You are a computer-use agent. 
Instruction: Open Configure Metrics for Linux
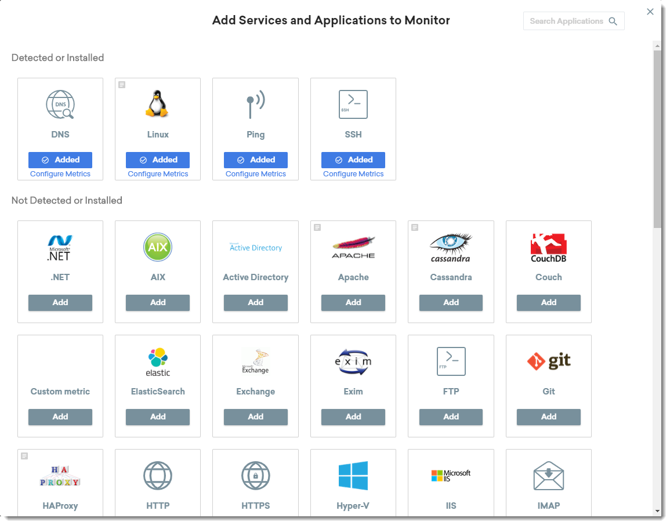(158, 174)
